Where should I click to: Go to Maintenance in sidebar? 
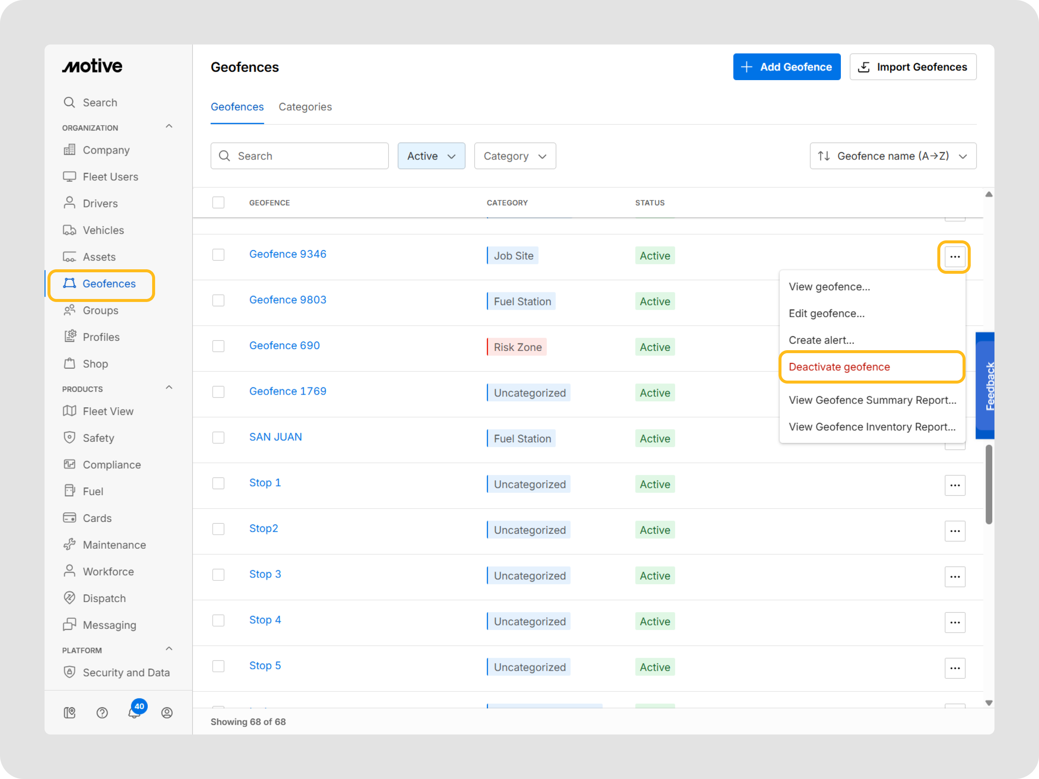[114, 545]
